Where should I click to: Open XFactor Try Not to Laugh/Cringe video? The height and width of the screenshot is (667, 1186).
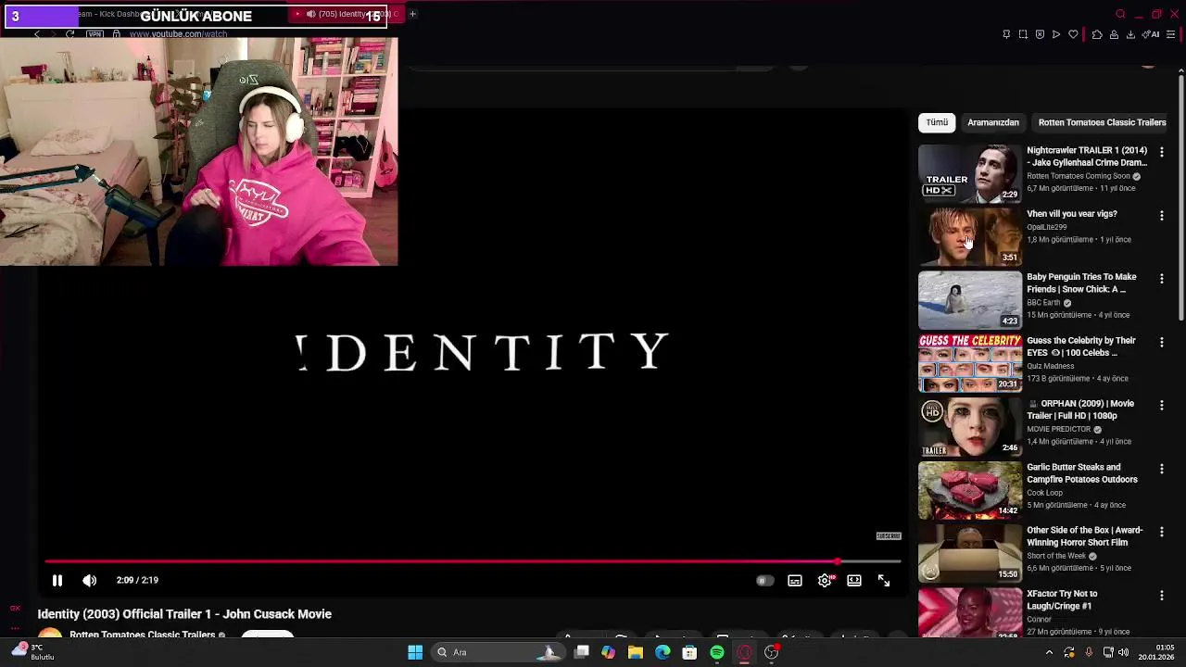click(1062, 599)
